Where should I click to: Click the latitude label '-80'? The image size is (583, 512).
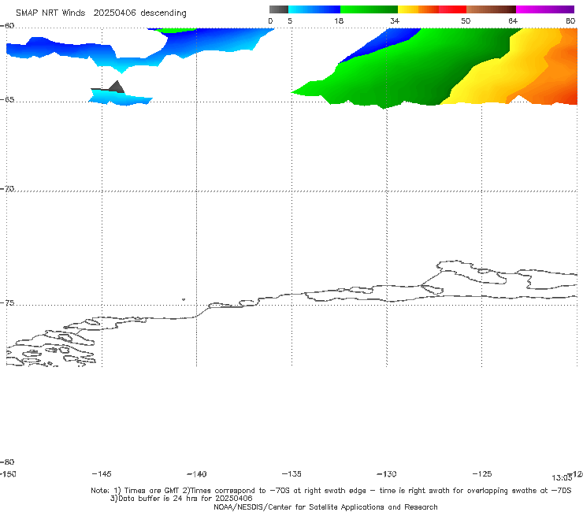[7, 462]
